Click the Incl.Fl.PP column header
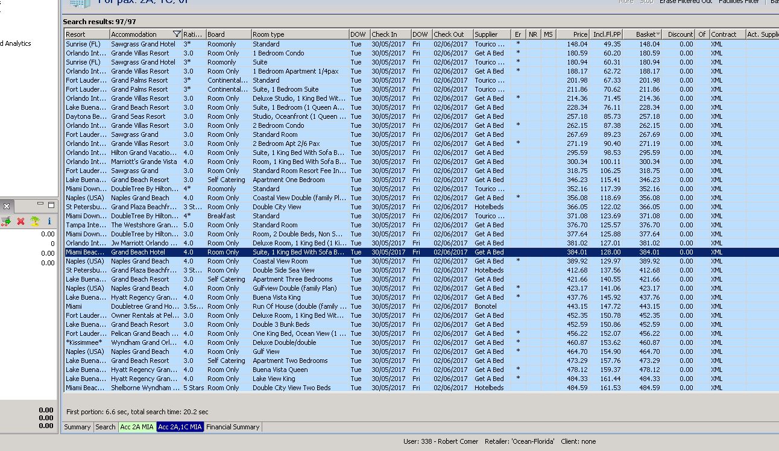The width and height of the screenshot is (779, 451). point(606,34)
